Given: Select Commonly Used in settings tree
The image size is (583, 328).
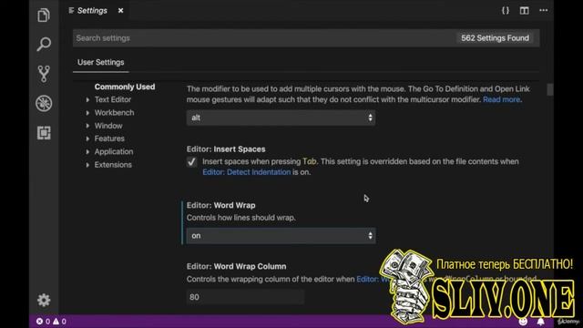Looking at the screenshot, I should click(125, 87).
